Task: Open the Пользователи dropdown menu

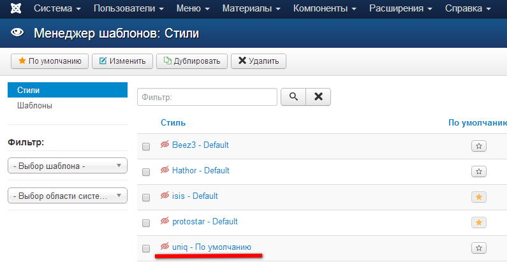Action: pos(128,10)
